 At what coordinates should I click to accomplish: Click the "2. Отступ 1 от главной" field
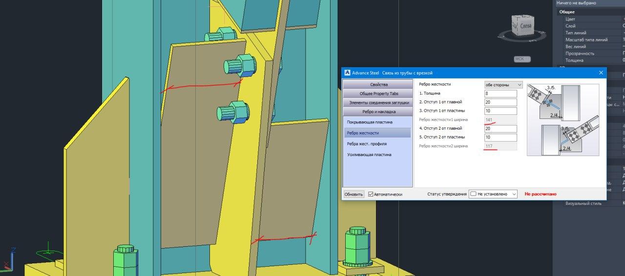pos(500,102)
